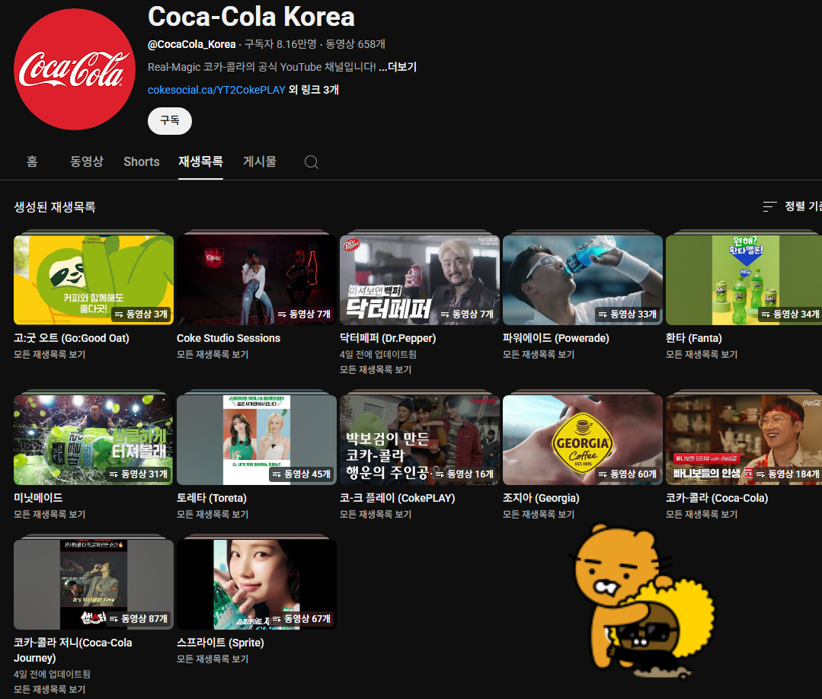Image resolution: width=822 pixels, height=699 pixels.
Task: Open the 스프라이트 playlist thumbnail
Action: [x=256, y=584]
